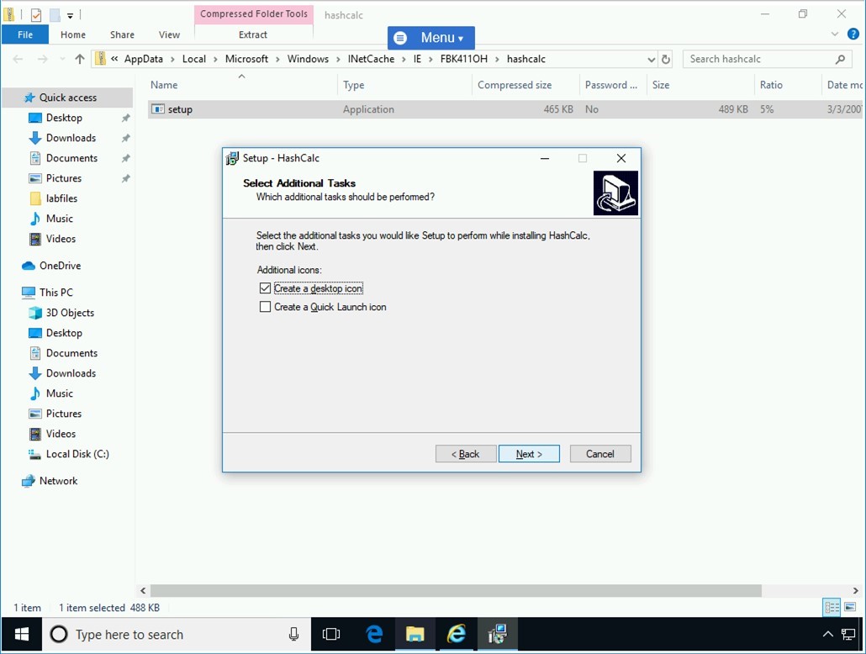Expand the address bar history dropdown
This screenshot has width=866, height=654.
[x=651, y=59]
